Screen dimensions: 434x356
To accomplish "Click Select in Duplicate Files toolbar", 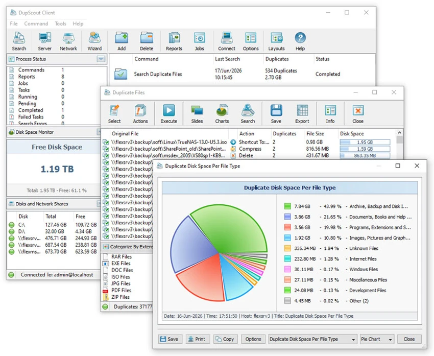I will (x=114, y=114).
